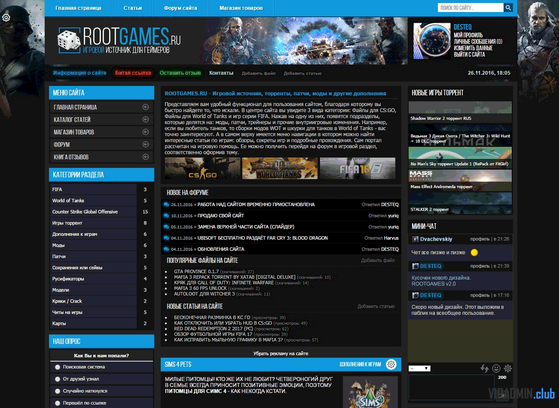Image resolution: width=559 pixels, height=408 pixels.
Task: Click the red Битая ссылка tab
Action: [133, 73]
